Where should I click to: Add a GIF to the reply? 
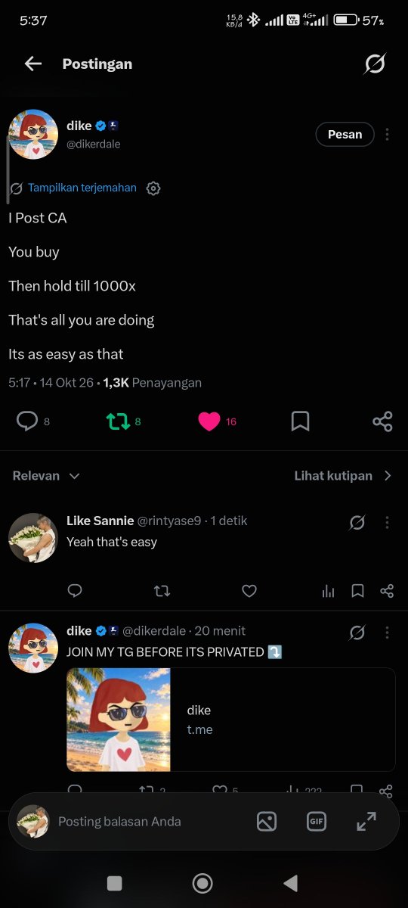pyautogui.click(x=316, y=821)
